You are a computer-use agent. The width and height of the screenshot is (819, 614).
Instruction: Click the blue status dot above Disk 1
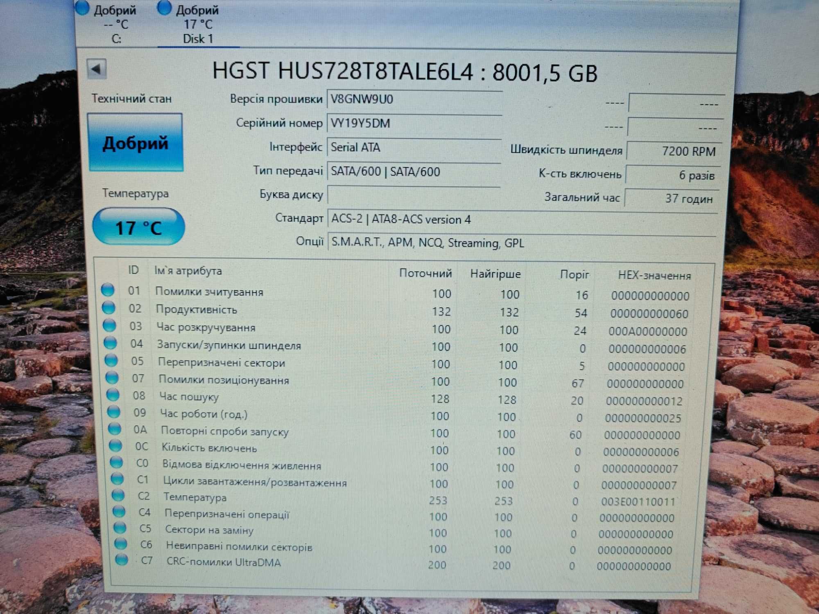pyautogui.click(x=165, y=8)
